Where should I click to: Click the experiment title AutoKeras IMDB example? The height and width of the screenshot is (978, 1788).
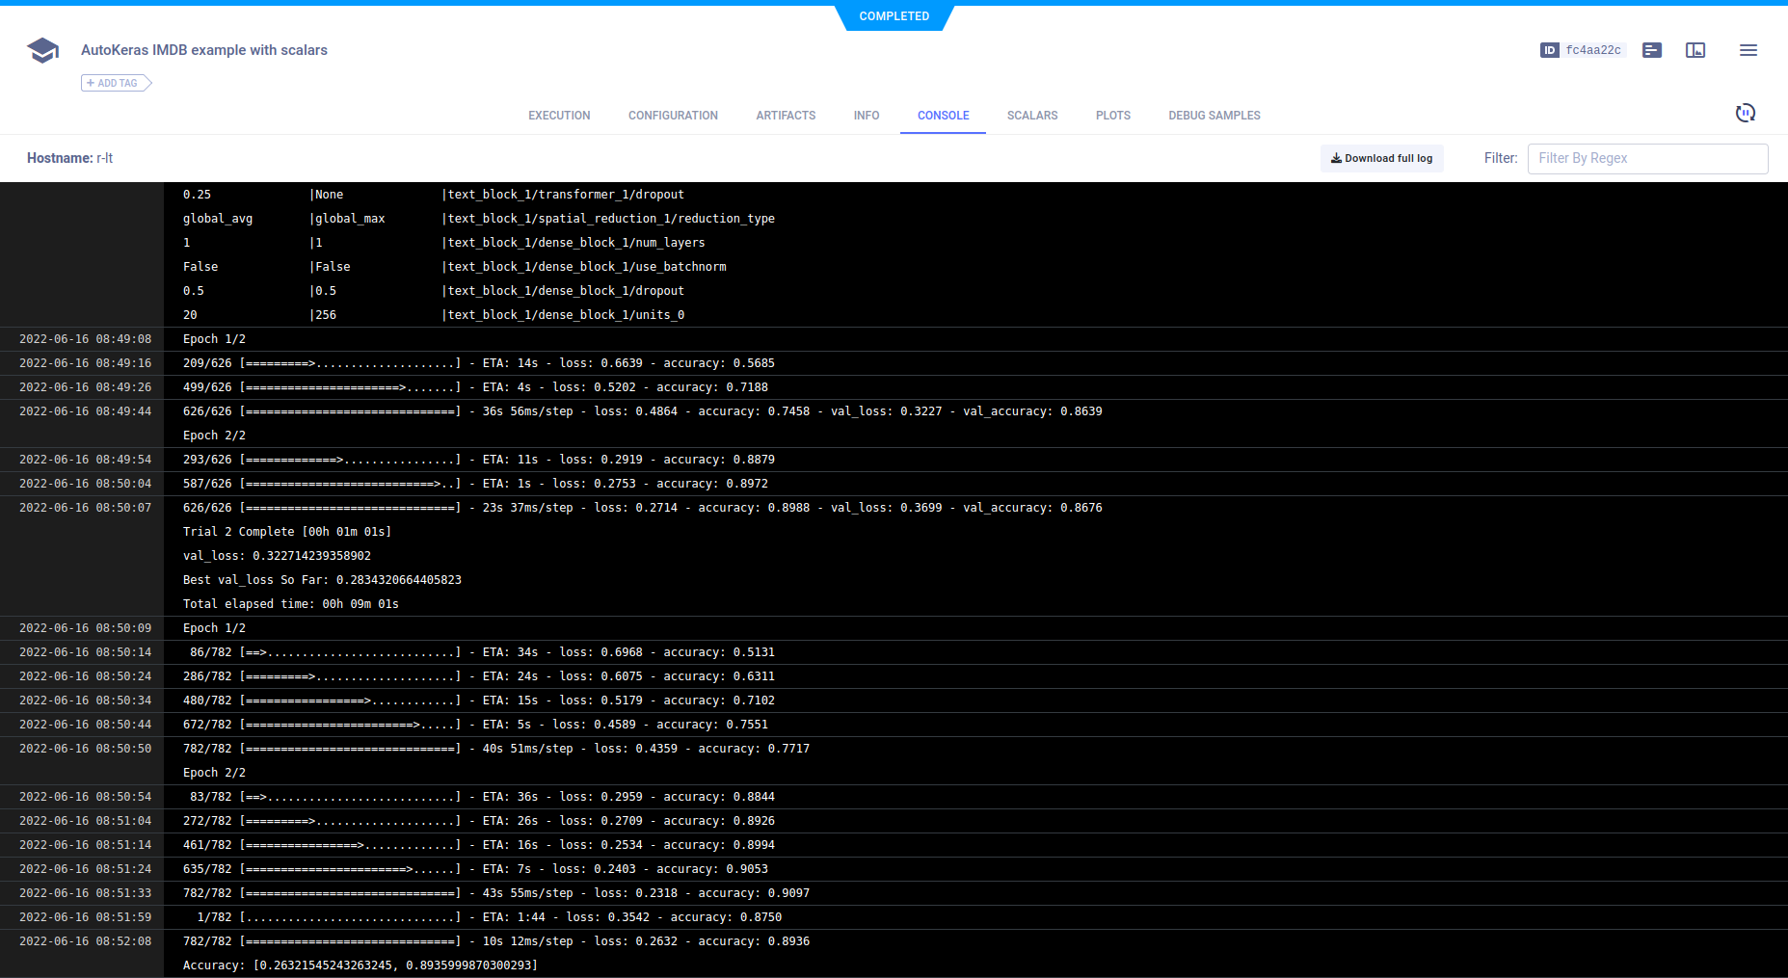pyautogui.click(x=204, y=50)
